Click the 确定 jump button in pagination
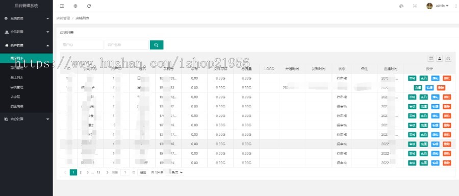 (143, 173)
